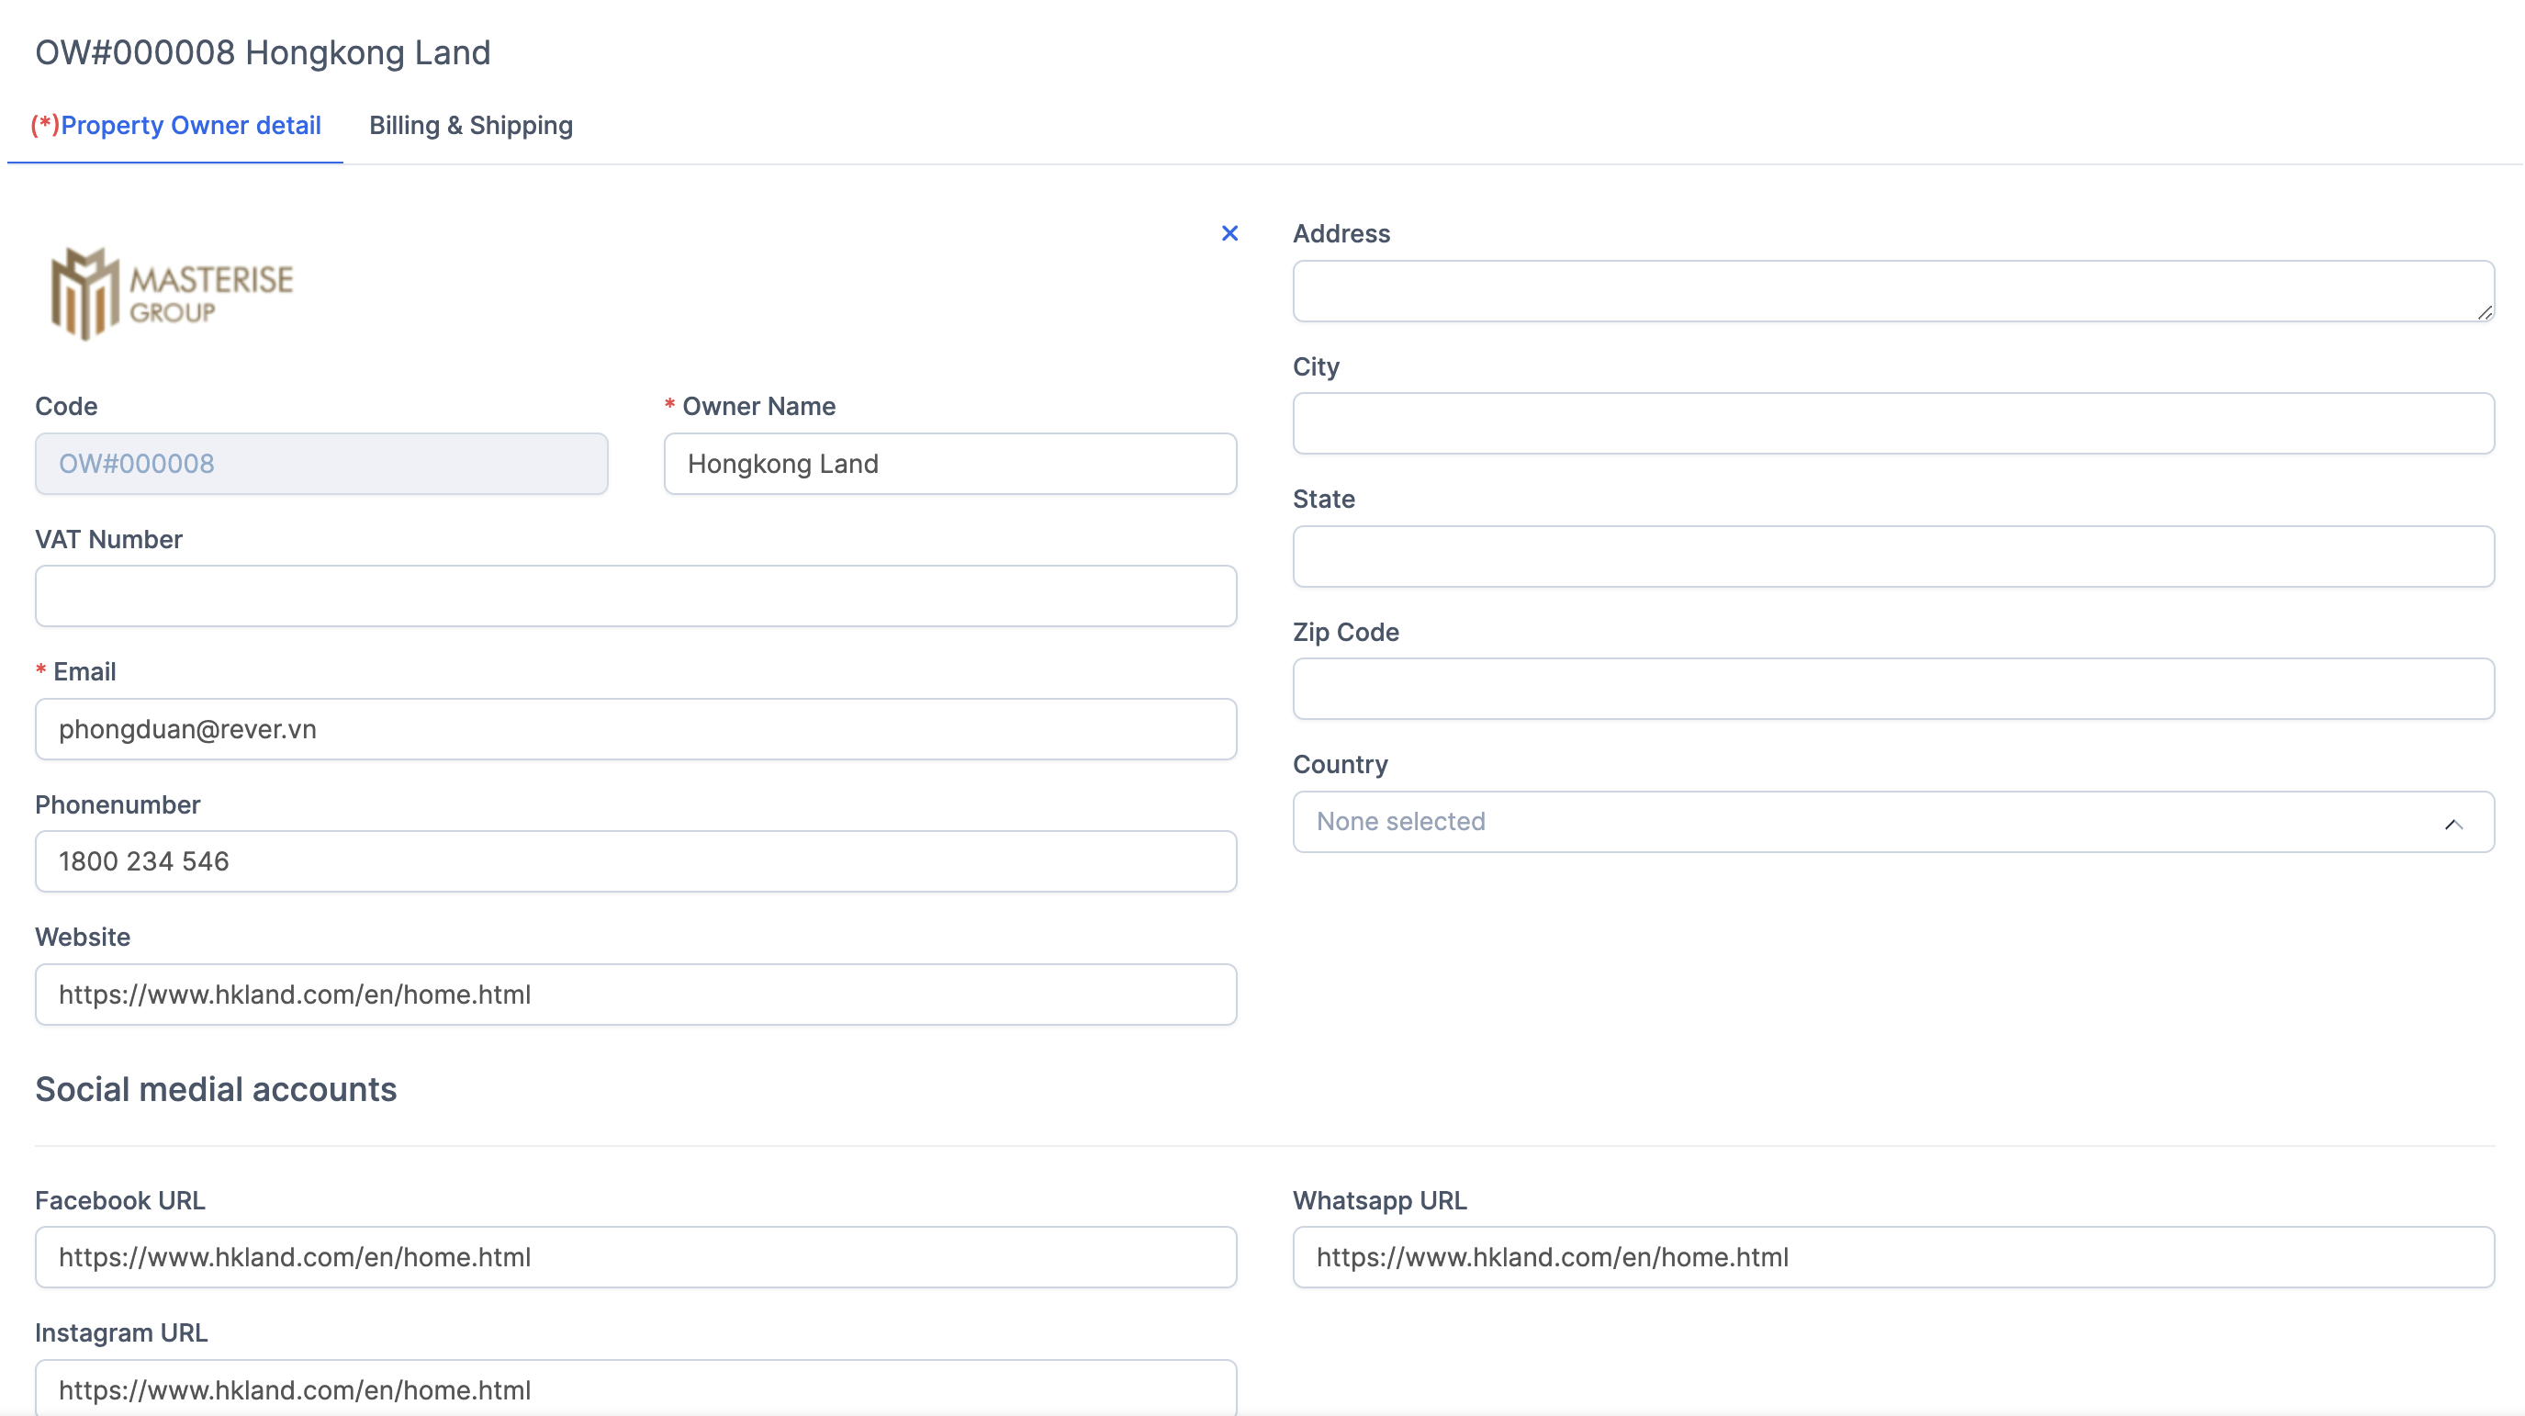Screen dimensions: 2525x1416
Task: Select the Website field with hkland.com URL
Action: [635, 995]
